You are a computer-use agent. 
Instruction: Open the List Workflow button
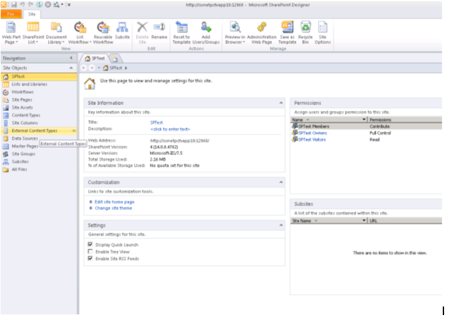pyautogui.click(x=79, y=33)
